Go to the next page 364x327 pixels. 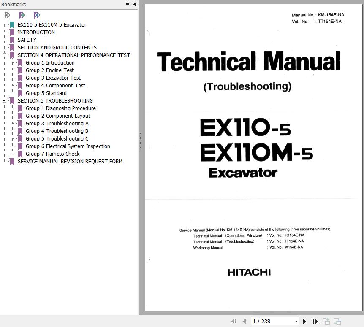[305, 321]
